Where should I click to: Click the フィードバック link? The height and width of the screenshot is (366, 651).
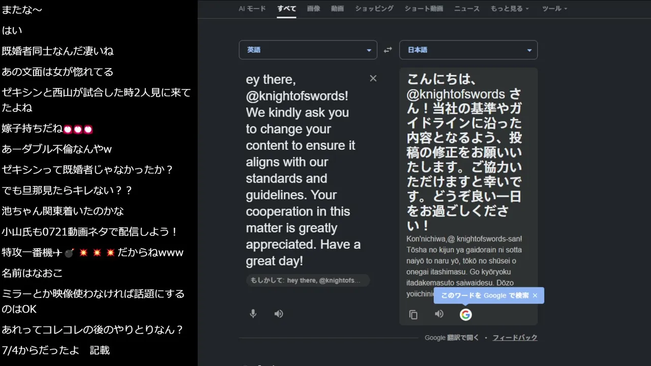pos(515,338)
